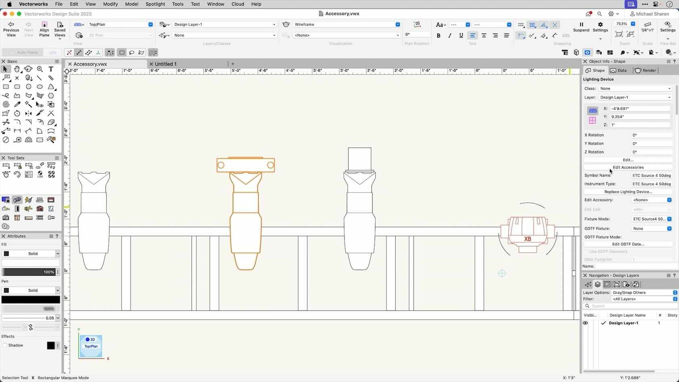This screenshot has width=679, height=382.
Task: Enable the Shadow checkbox
Action: pos(5,345)
